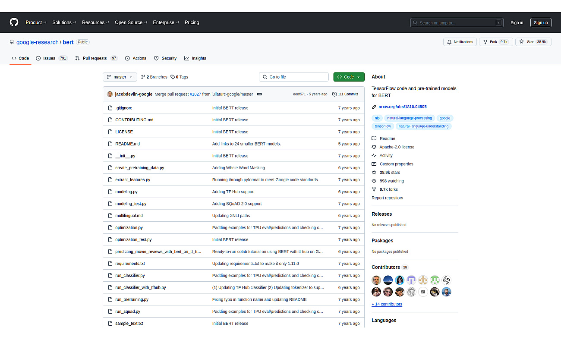
Task: Open arxiv.org/abs/1810.04805 link
Action: click(x=403, y=107)
